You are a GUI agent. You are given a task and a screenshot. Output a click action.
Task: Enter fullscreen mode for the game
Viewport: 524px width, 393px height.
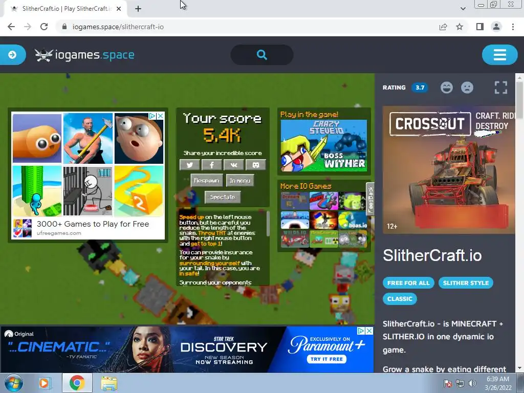pos(500,88)
